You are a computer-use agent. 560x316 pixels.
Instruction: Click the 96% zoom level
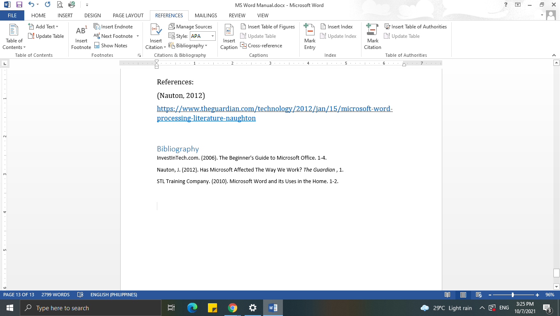coord(550,295)
